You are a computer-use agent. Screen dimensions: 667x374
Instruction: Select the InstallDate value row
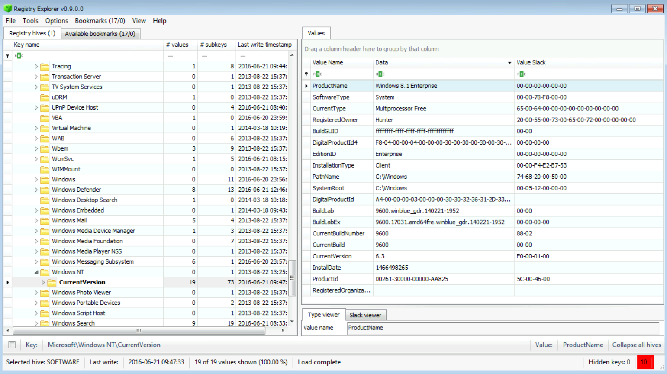pyautogui.click(x=483, y=268)
